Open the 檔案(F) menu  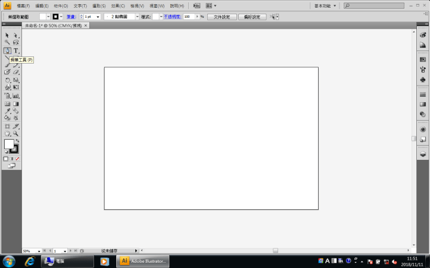(x=24, y=5)
